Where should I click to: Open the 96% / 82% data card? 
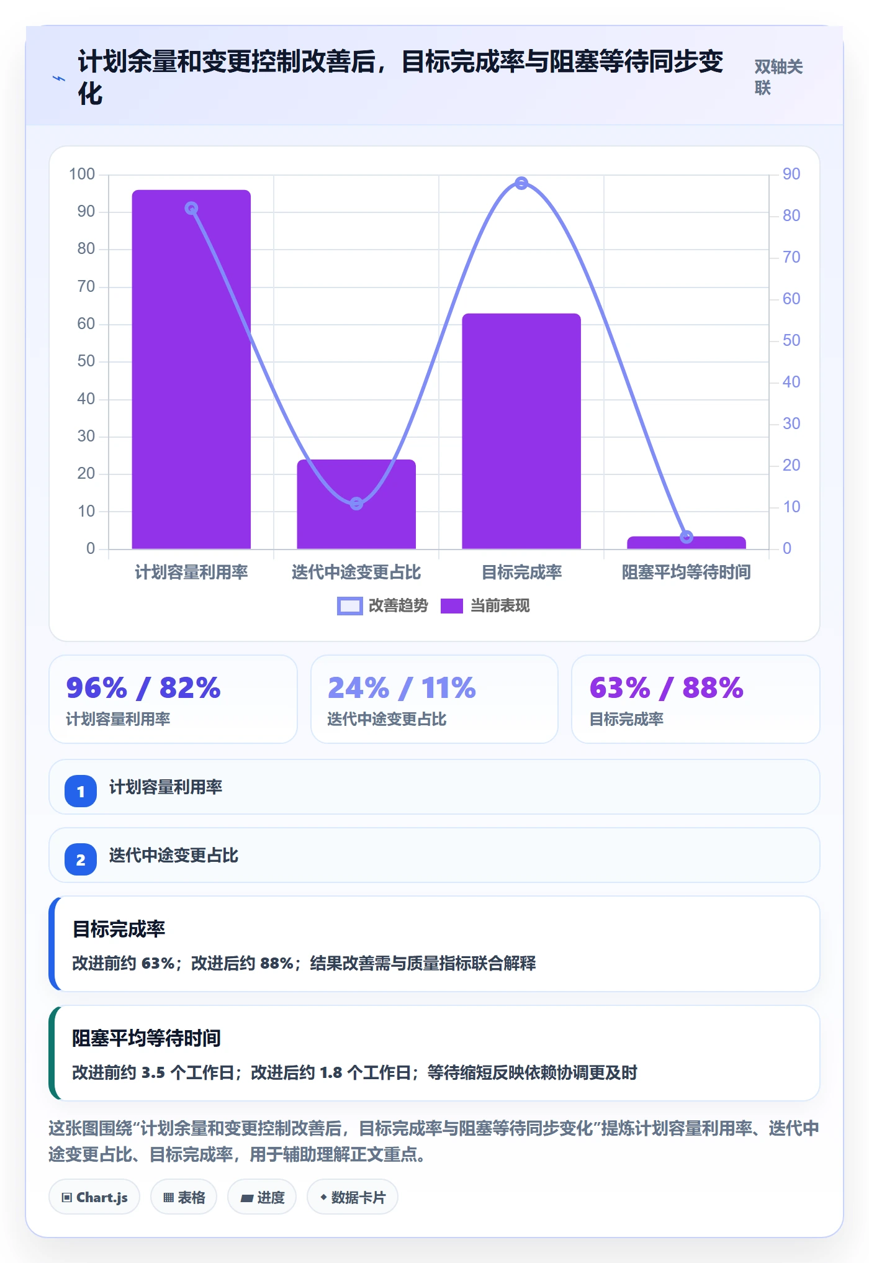coord(173,699)
